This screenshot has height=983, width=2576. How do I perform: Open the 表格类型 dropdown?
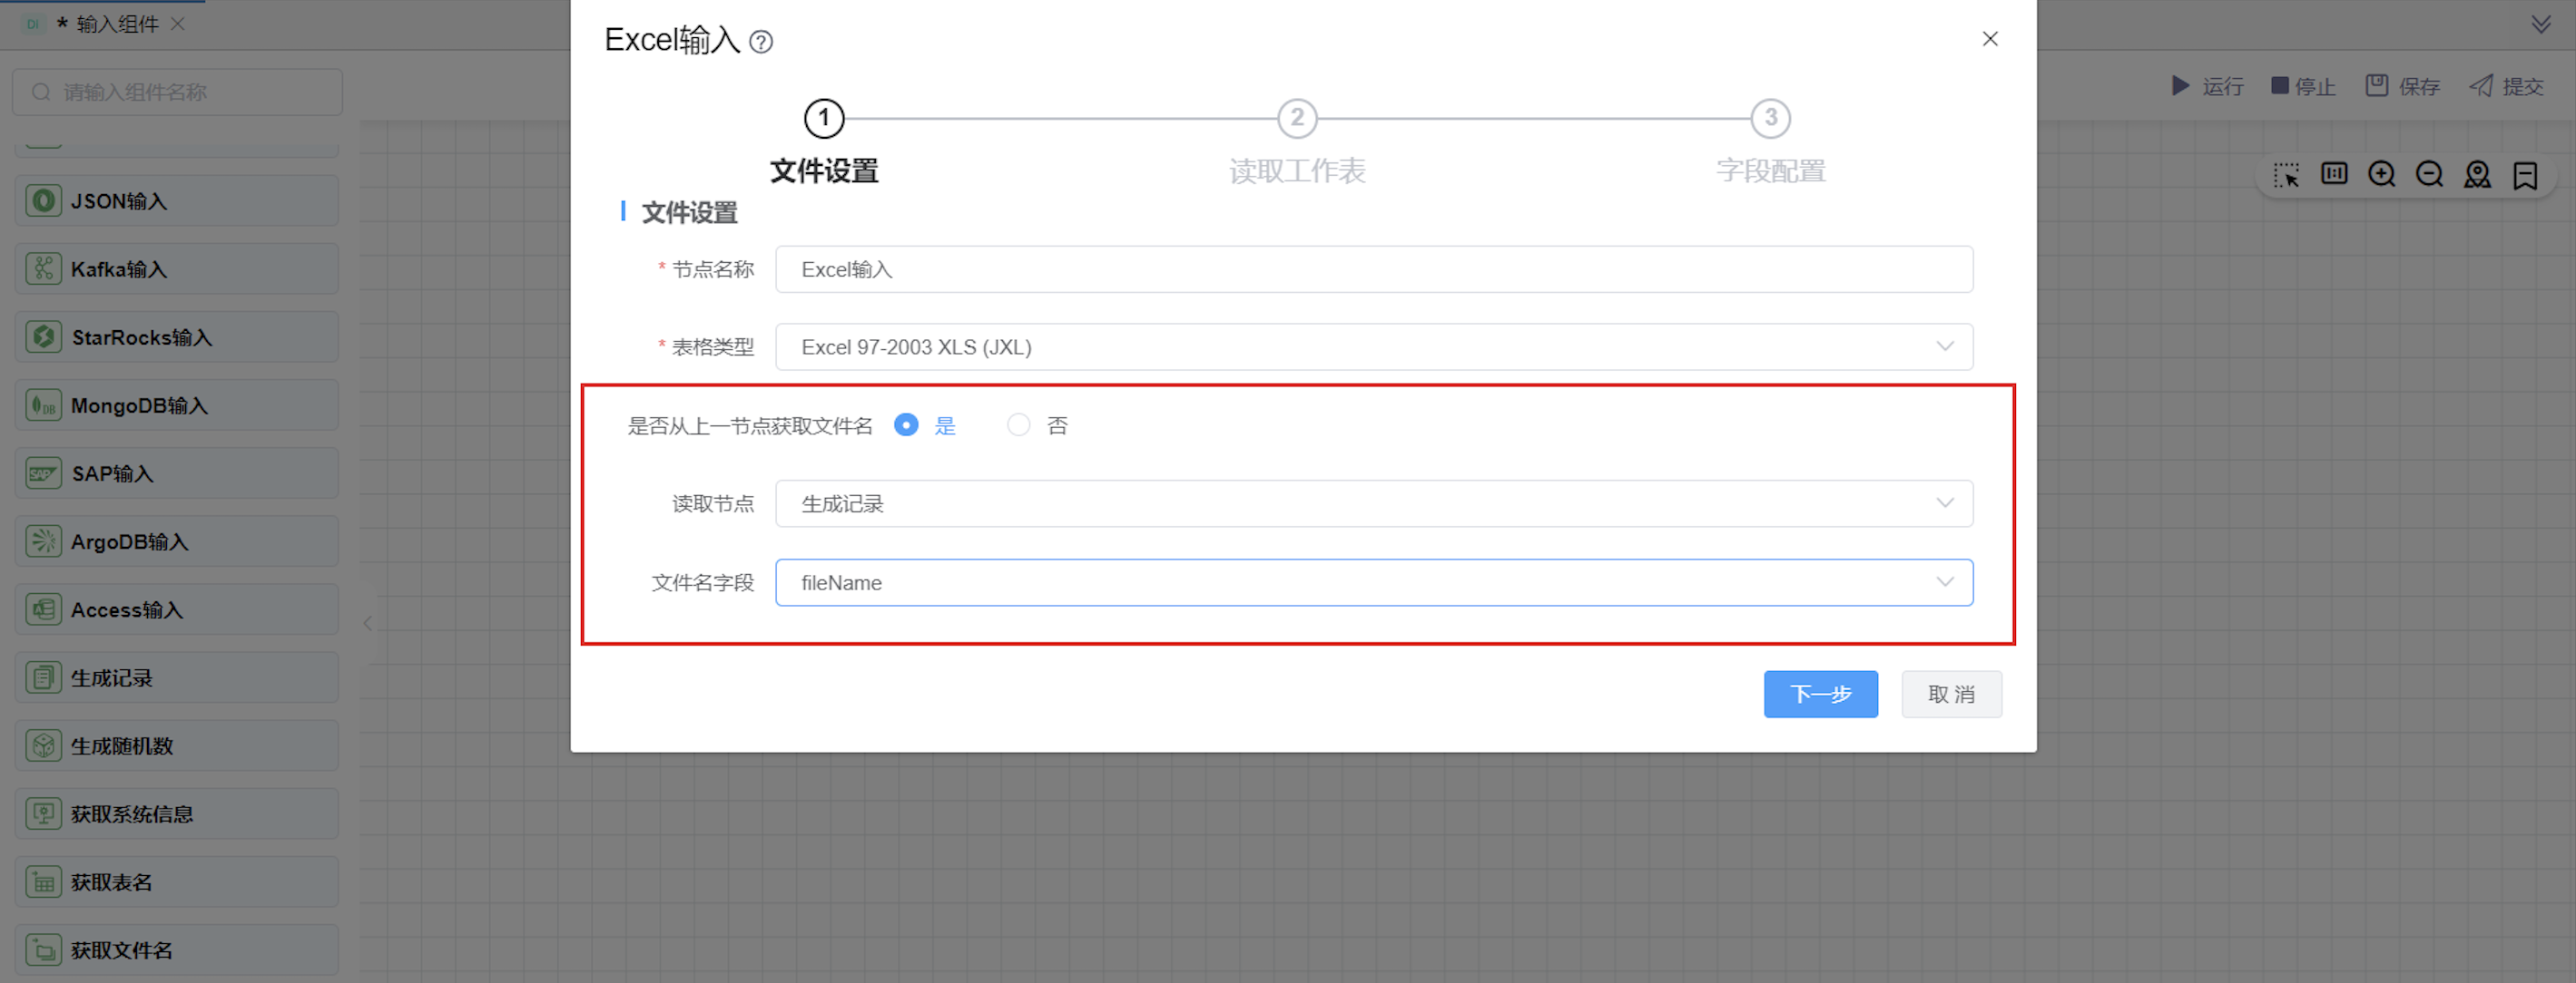click(1373, 346)
